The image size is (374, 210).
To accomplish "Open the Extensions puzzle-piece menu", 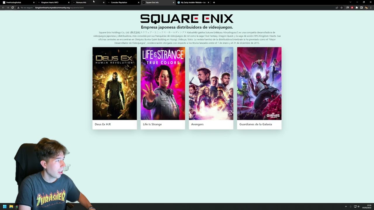I will point(357,8).
